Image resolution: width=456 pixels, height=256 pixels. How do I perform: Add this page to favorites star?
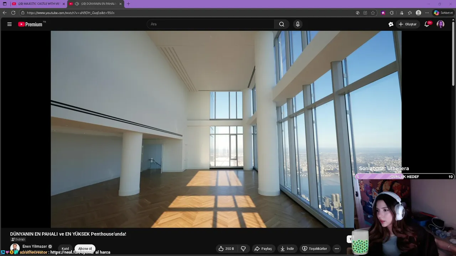click(373, 13)
